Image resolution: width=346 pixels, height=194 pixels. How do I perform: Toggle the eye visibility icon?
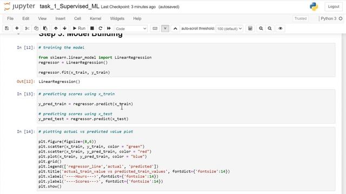point(280,29)
